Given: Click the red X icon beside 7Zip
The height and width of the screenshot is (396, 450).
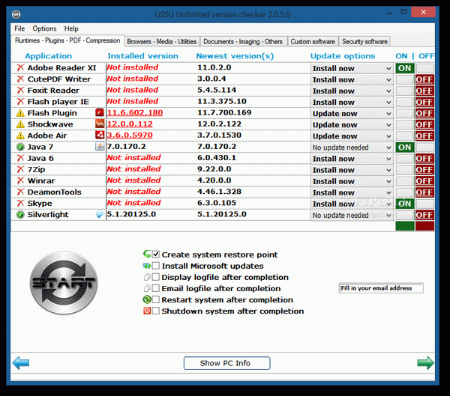Looking at the screenshot, I should tap(20, 170).
